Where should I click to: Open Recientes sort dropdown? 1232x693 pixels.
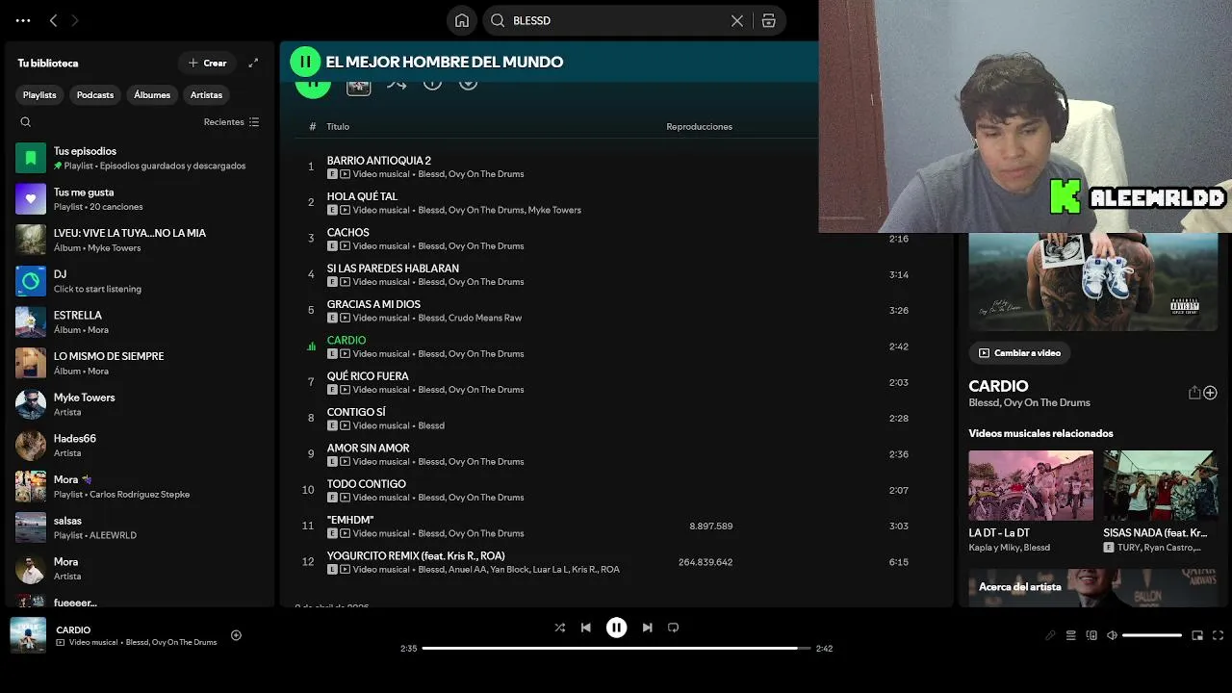point(231,122)
